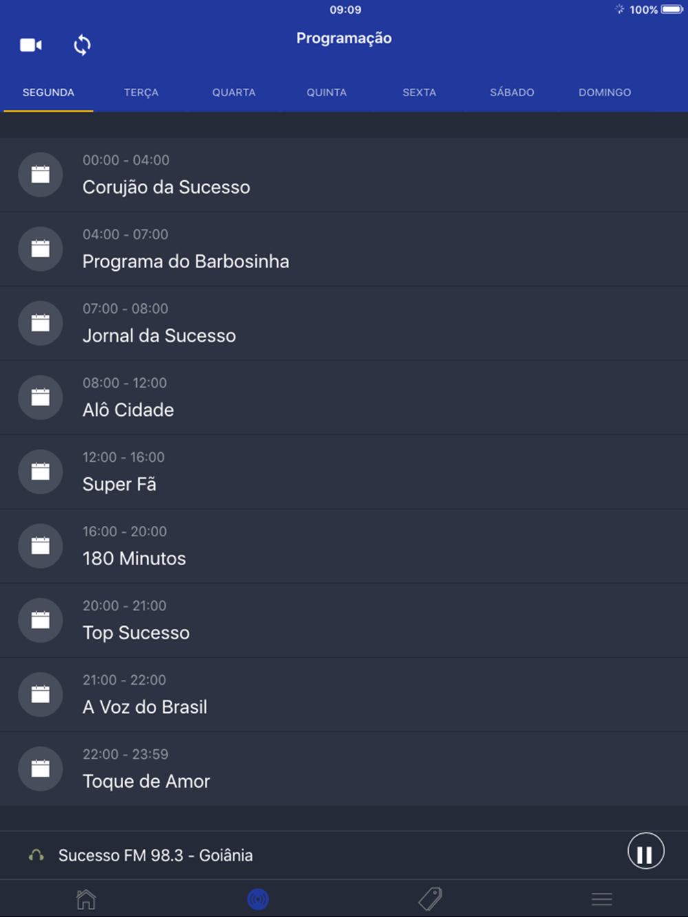Go to the Home tab icon

86,898
